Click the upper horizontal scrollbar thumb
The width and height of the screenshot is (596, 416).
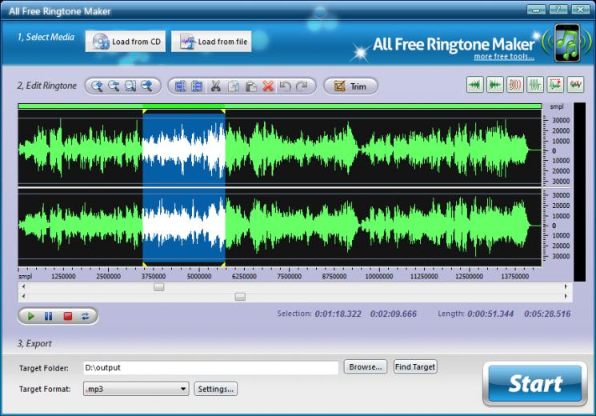click(x=159, y=286)
